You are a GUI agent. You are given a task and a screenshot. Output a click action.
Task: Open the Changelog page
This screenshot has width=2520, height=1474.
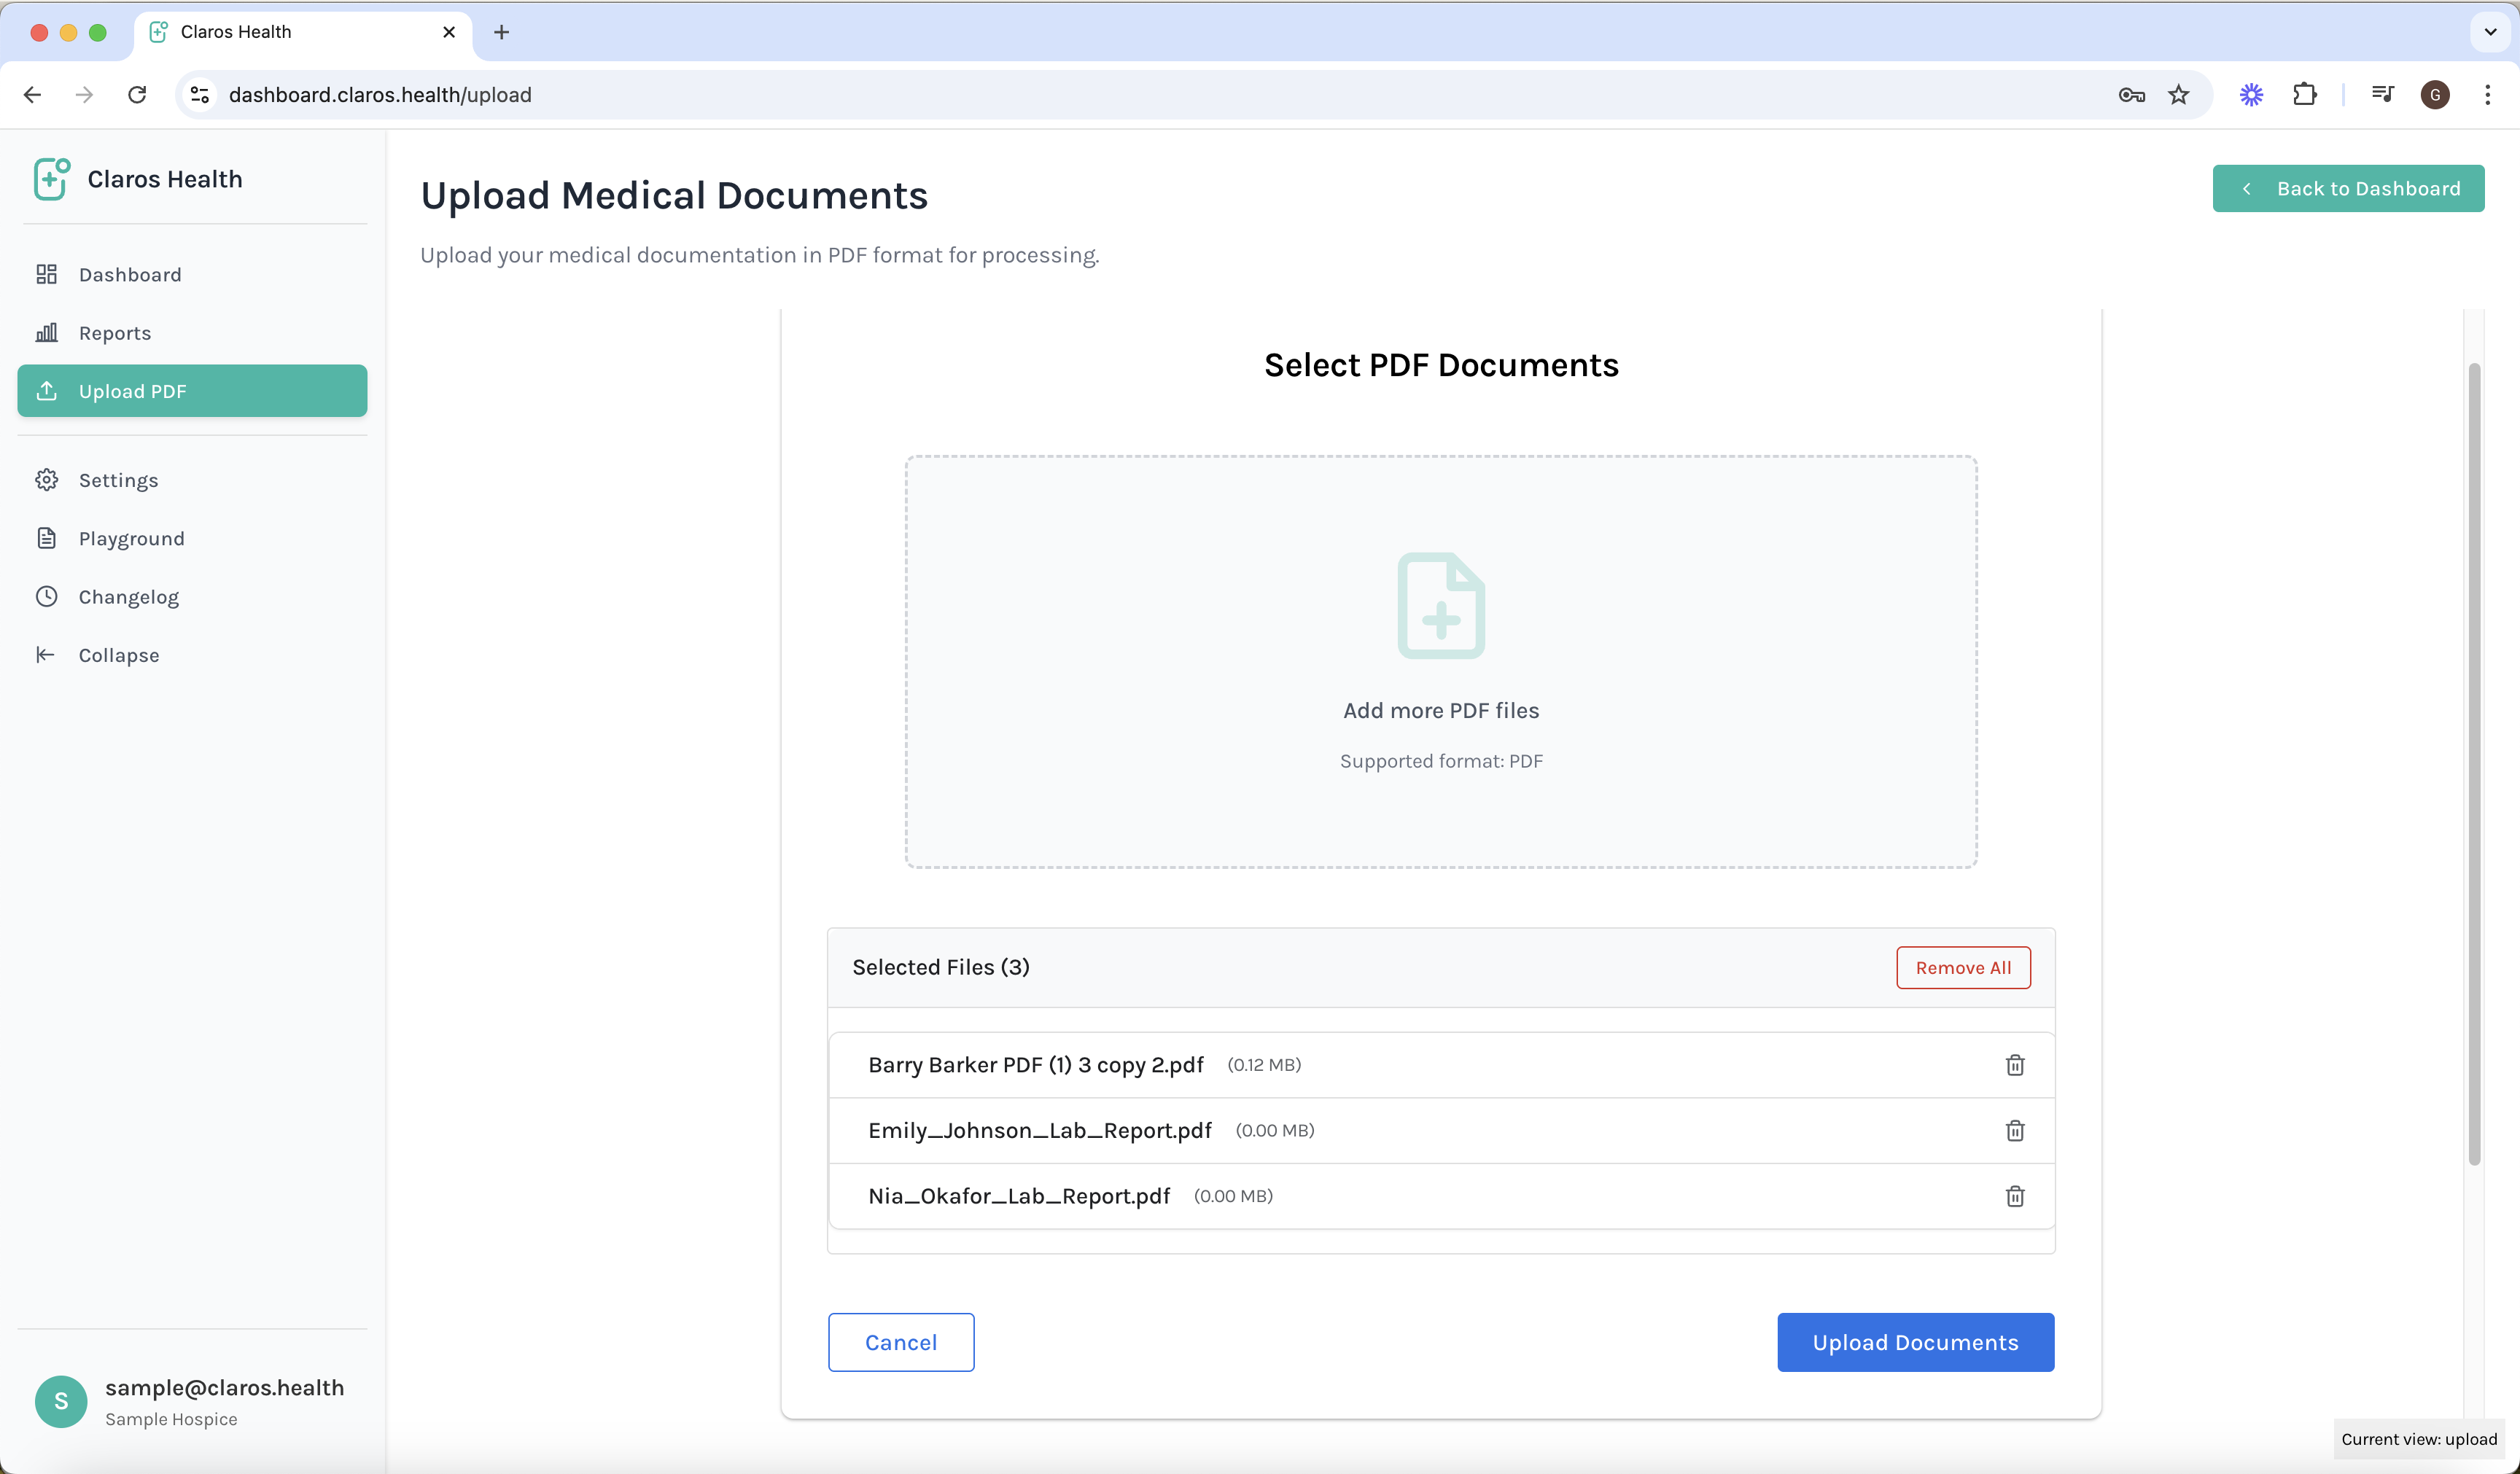pyautogui.click(x=128, y=597)
